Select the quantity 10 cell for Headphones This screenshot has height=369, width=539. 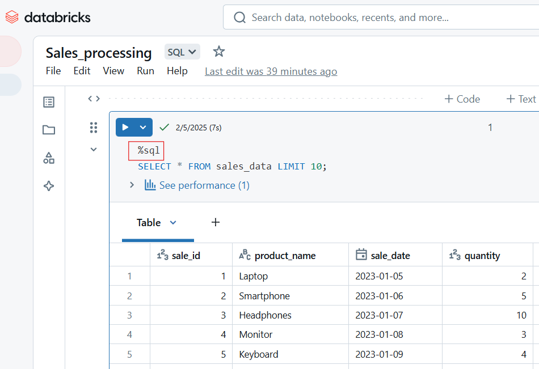tap(487, 315)
